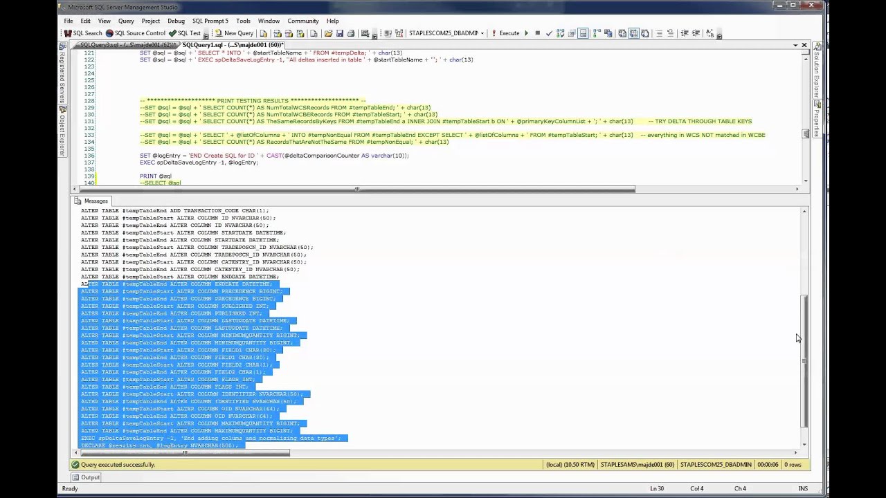
Task: Click editor scroll down arrow
Action: [x=806, y=181]
